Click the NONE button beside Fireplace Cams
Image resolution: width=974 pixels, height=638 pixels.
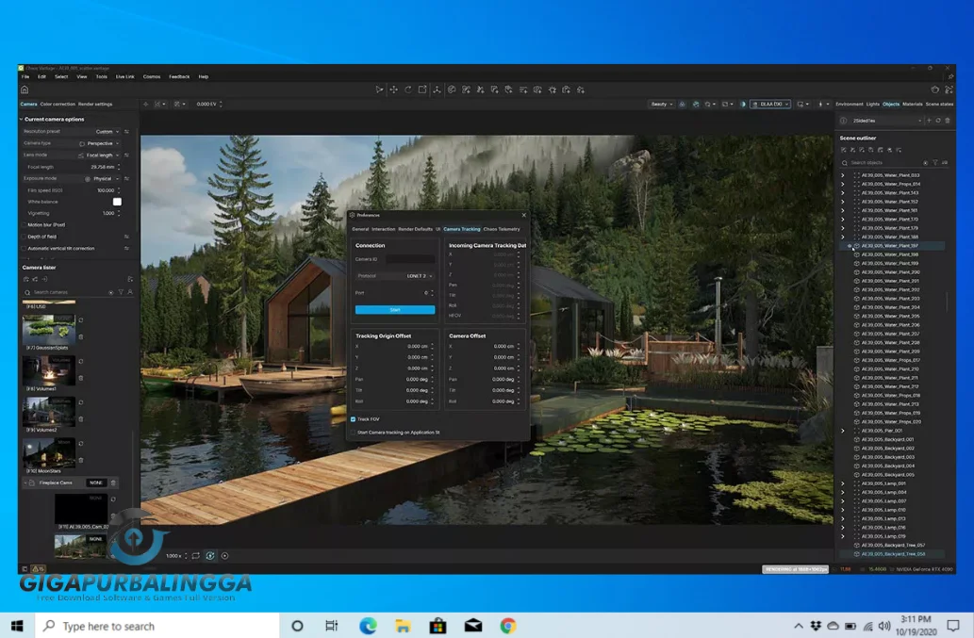95,483
